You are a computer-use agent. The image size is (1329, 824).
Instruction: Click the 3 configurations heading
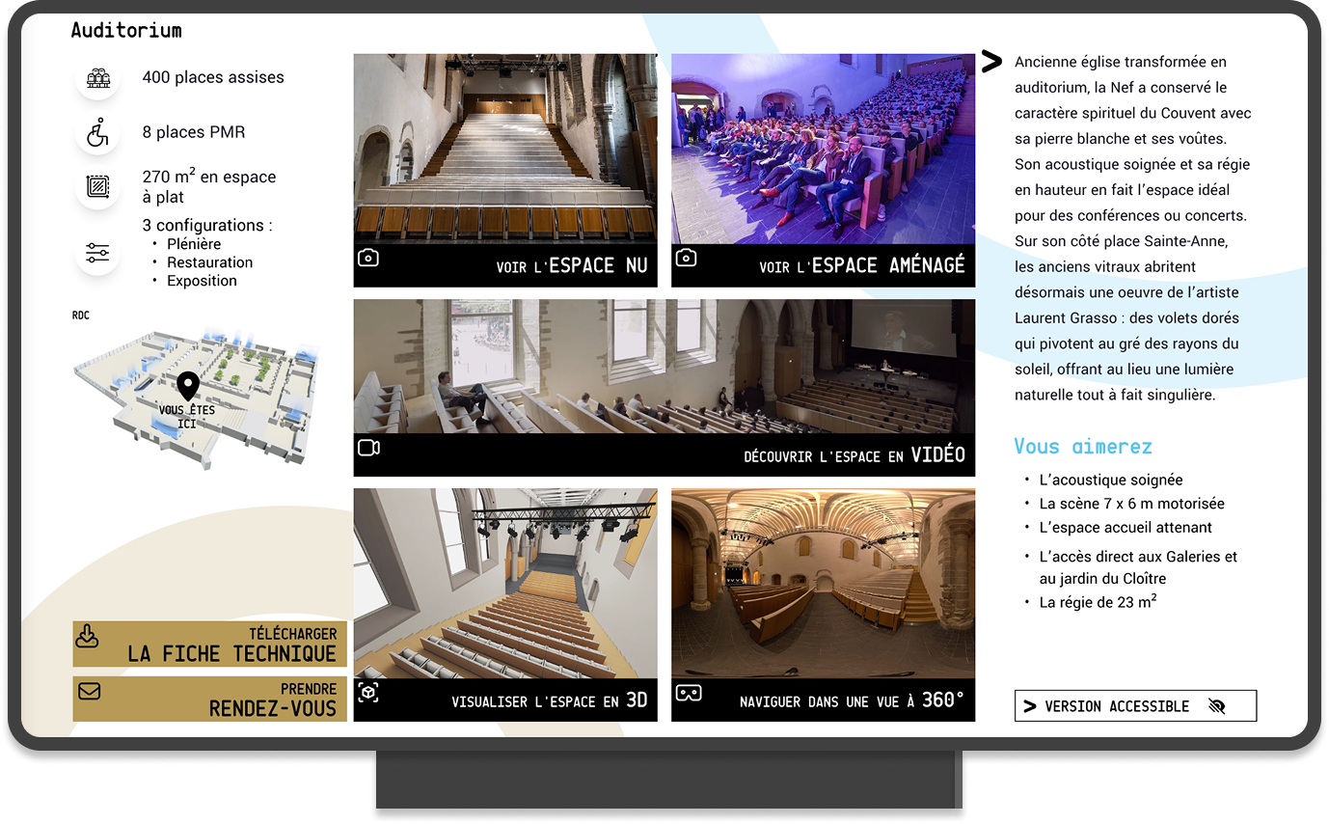[207, 226]
